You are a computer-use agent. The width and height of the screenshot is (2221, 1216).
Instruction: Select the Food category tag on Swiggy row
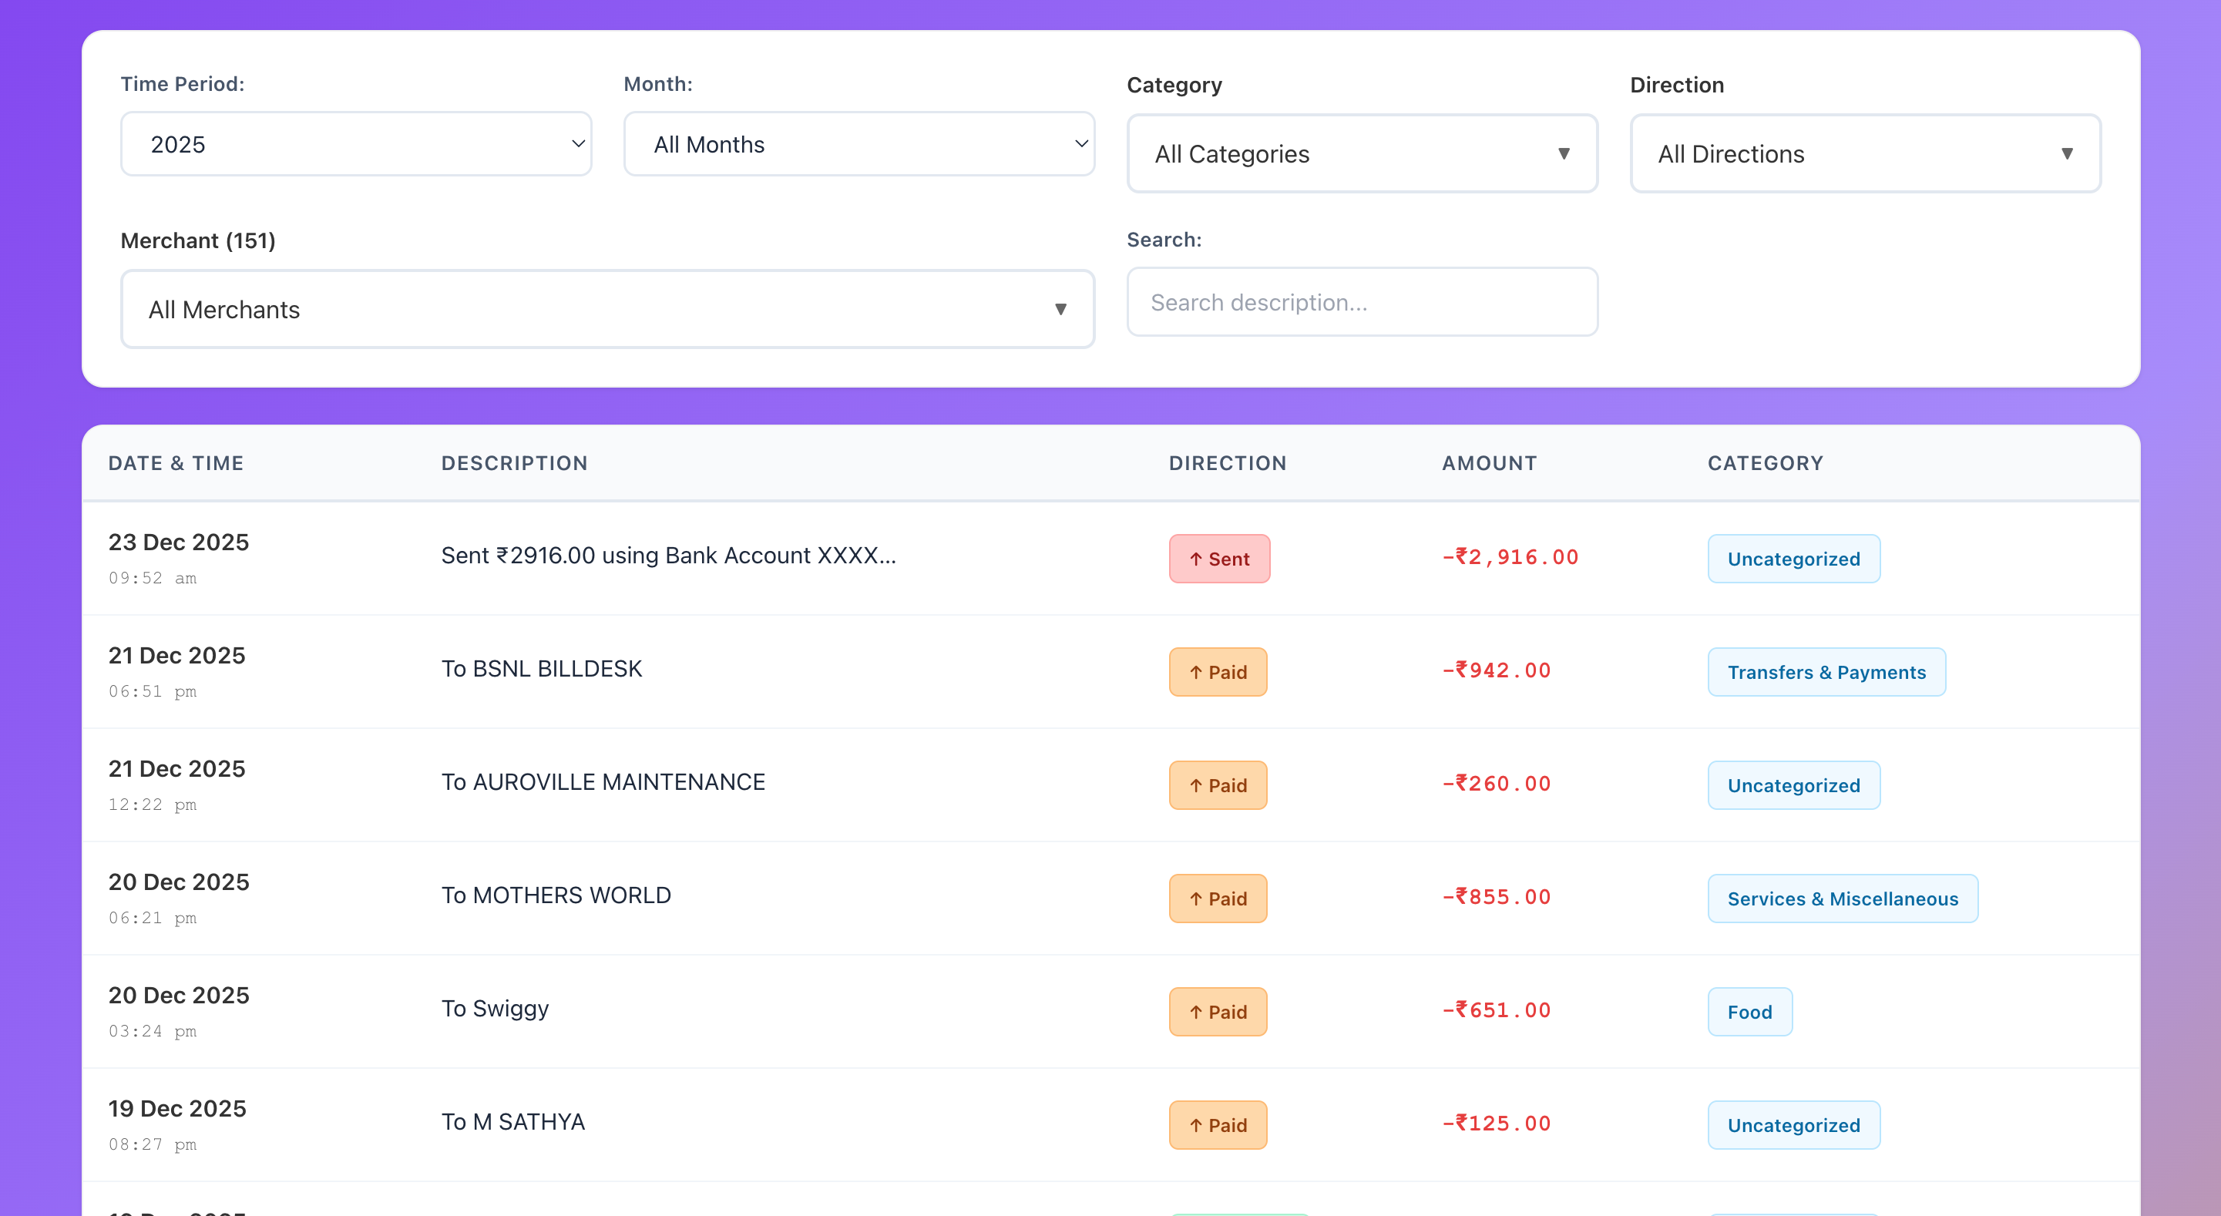pyautogui.click(x=1749, y=1012)
